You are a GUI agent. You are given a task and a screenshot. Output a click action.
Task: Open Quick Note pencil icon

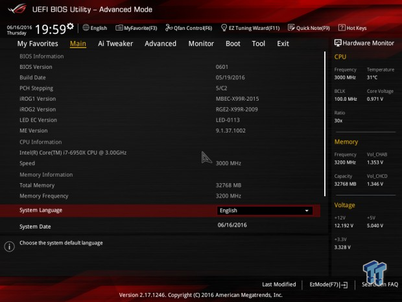tap(291, 27)
